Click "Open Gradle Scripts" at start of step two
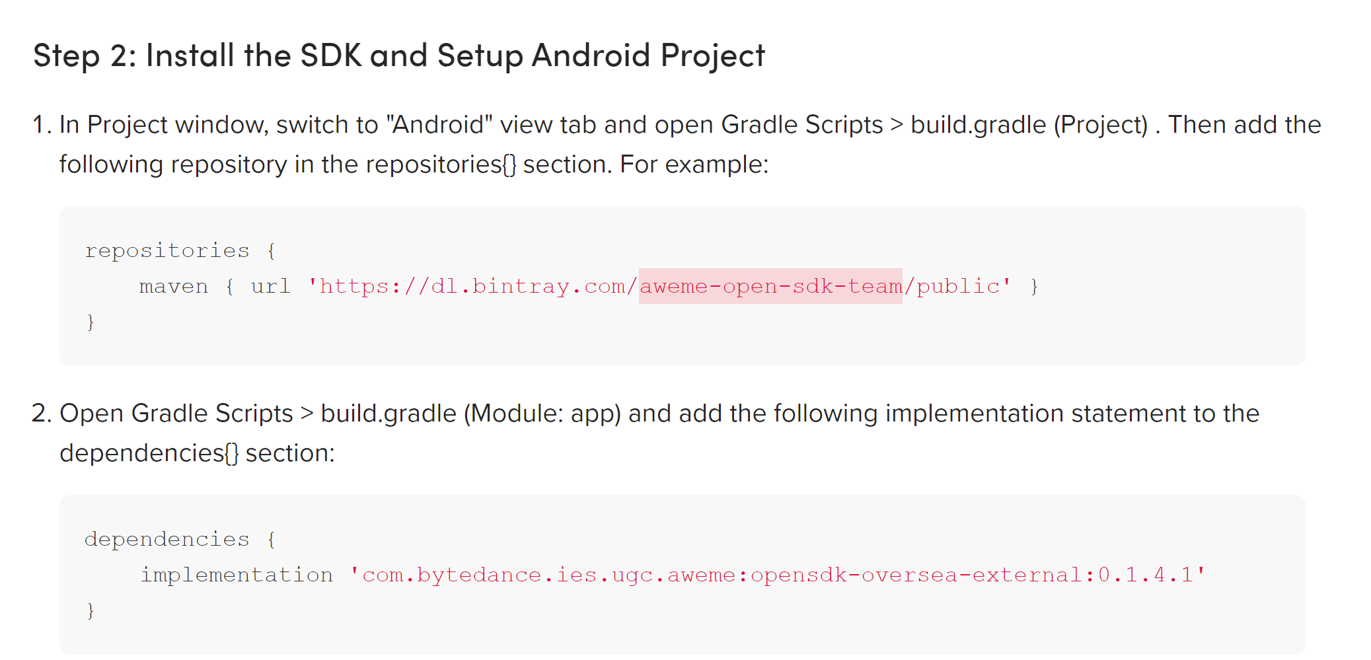Image resolution: width=1371 pixels, height=660 pixels. point(176,414)
